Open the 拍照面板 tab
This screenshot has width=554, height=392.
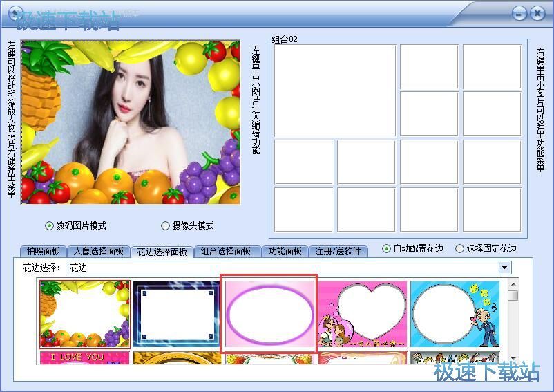coord(43,252)
